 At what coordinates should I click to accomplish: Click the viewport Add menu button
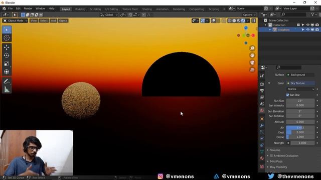53,20
